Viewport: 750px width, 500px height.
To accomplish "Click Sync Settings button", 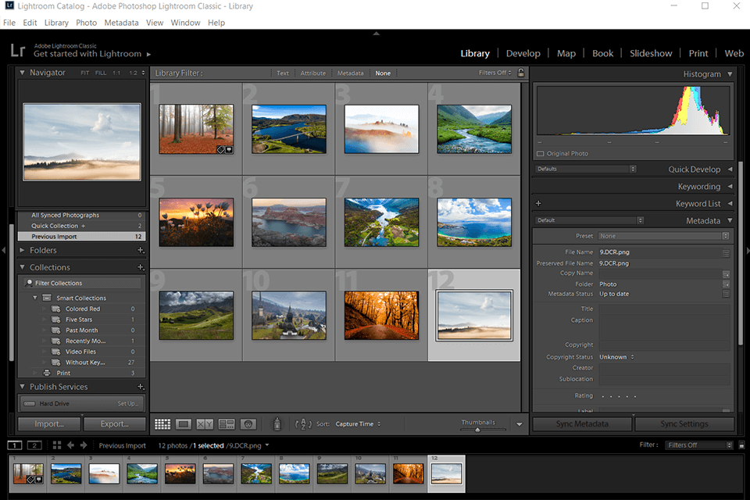I will 684,424.
